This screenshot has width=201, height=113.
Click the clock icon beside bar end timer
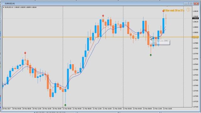(188, 10)
